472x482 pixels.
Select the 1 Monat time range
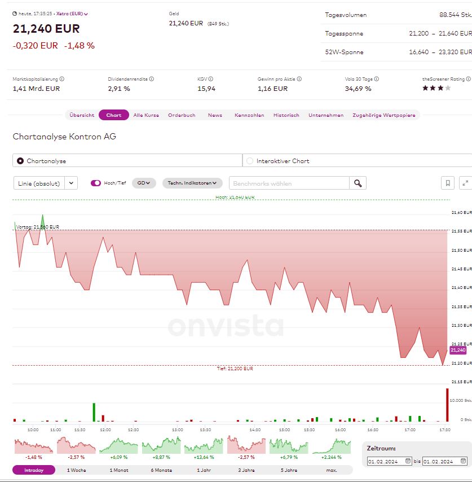click(x=119, y=470)
